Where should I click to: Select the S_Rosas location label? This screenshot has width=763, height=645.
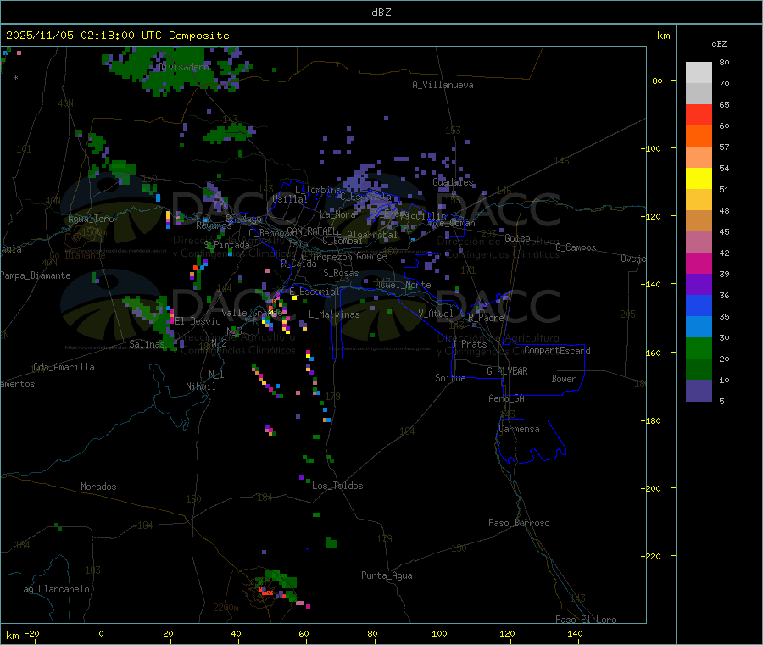click(x=341, y=273)
